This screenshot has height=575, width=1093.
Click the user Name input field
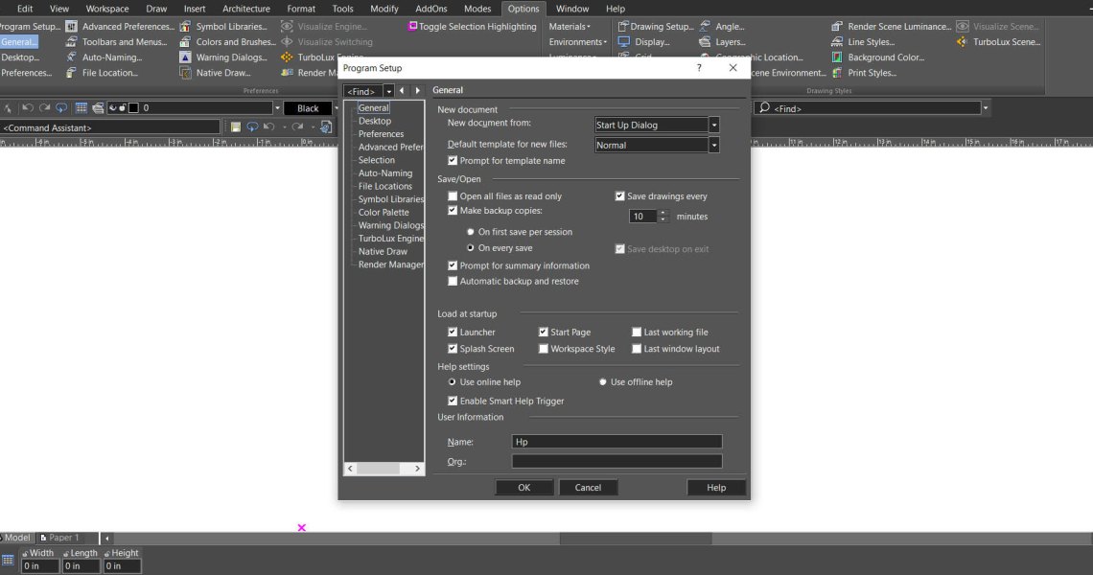coord(616,441)
